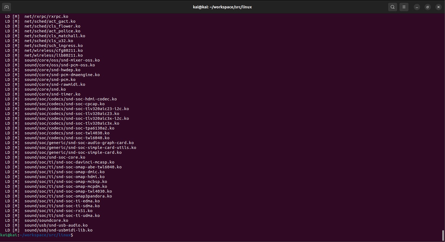Click the window title kai@kai: ~/workspace/src/linux
445x242 pixels.
[222, 7]
